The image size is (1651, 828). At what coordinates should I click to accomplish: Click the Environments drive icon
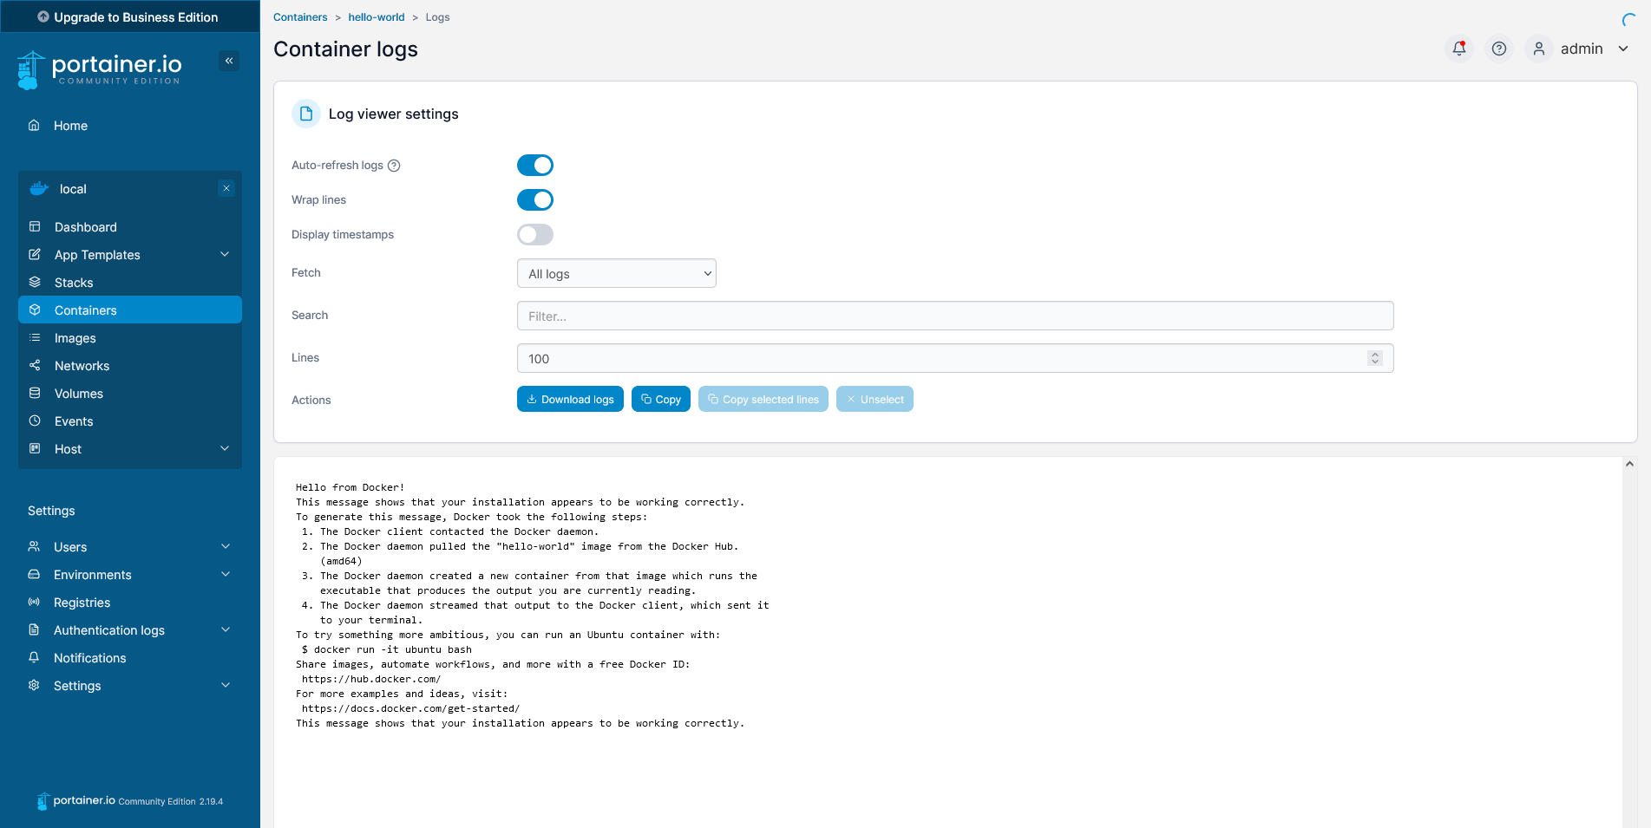[34, 574]
